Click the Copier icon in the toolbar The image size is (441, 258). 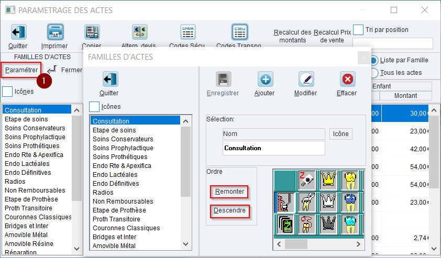tap(92, 32)
